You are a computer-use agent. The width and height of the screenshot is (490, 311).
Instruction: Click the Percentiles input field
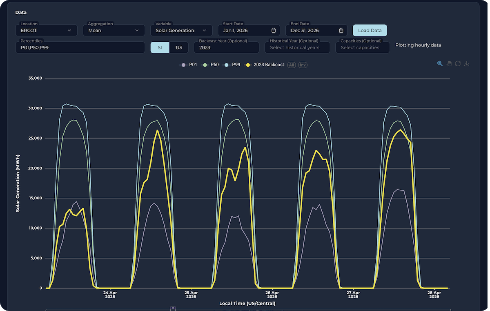(x=80, y=47)
